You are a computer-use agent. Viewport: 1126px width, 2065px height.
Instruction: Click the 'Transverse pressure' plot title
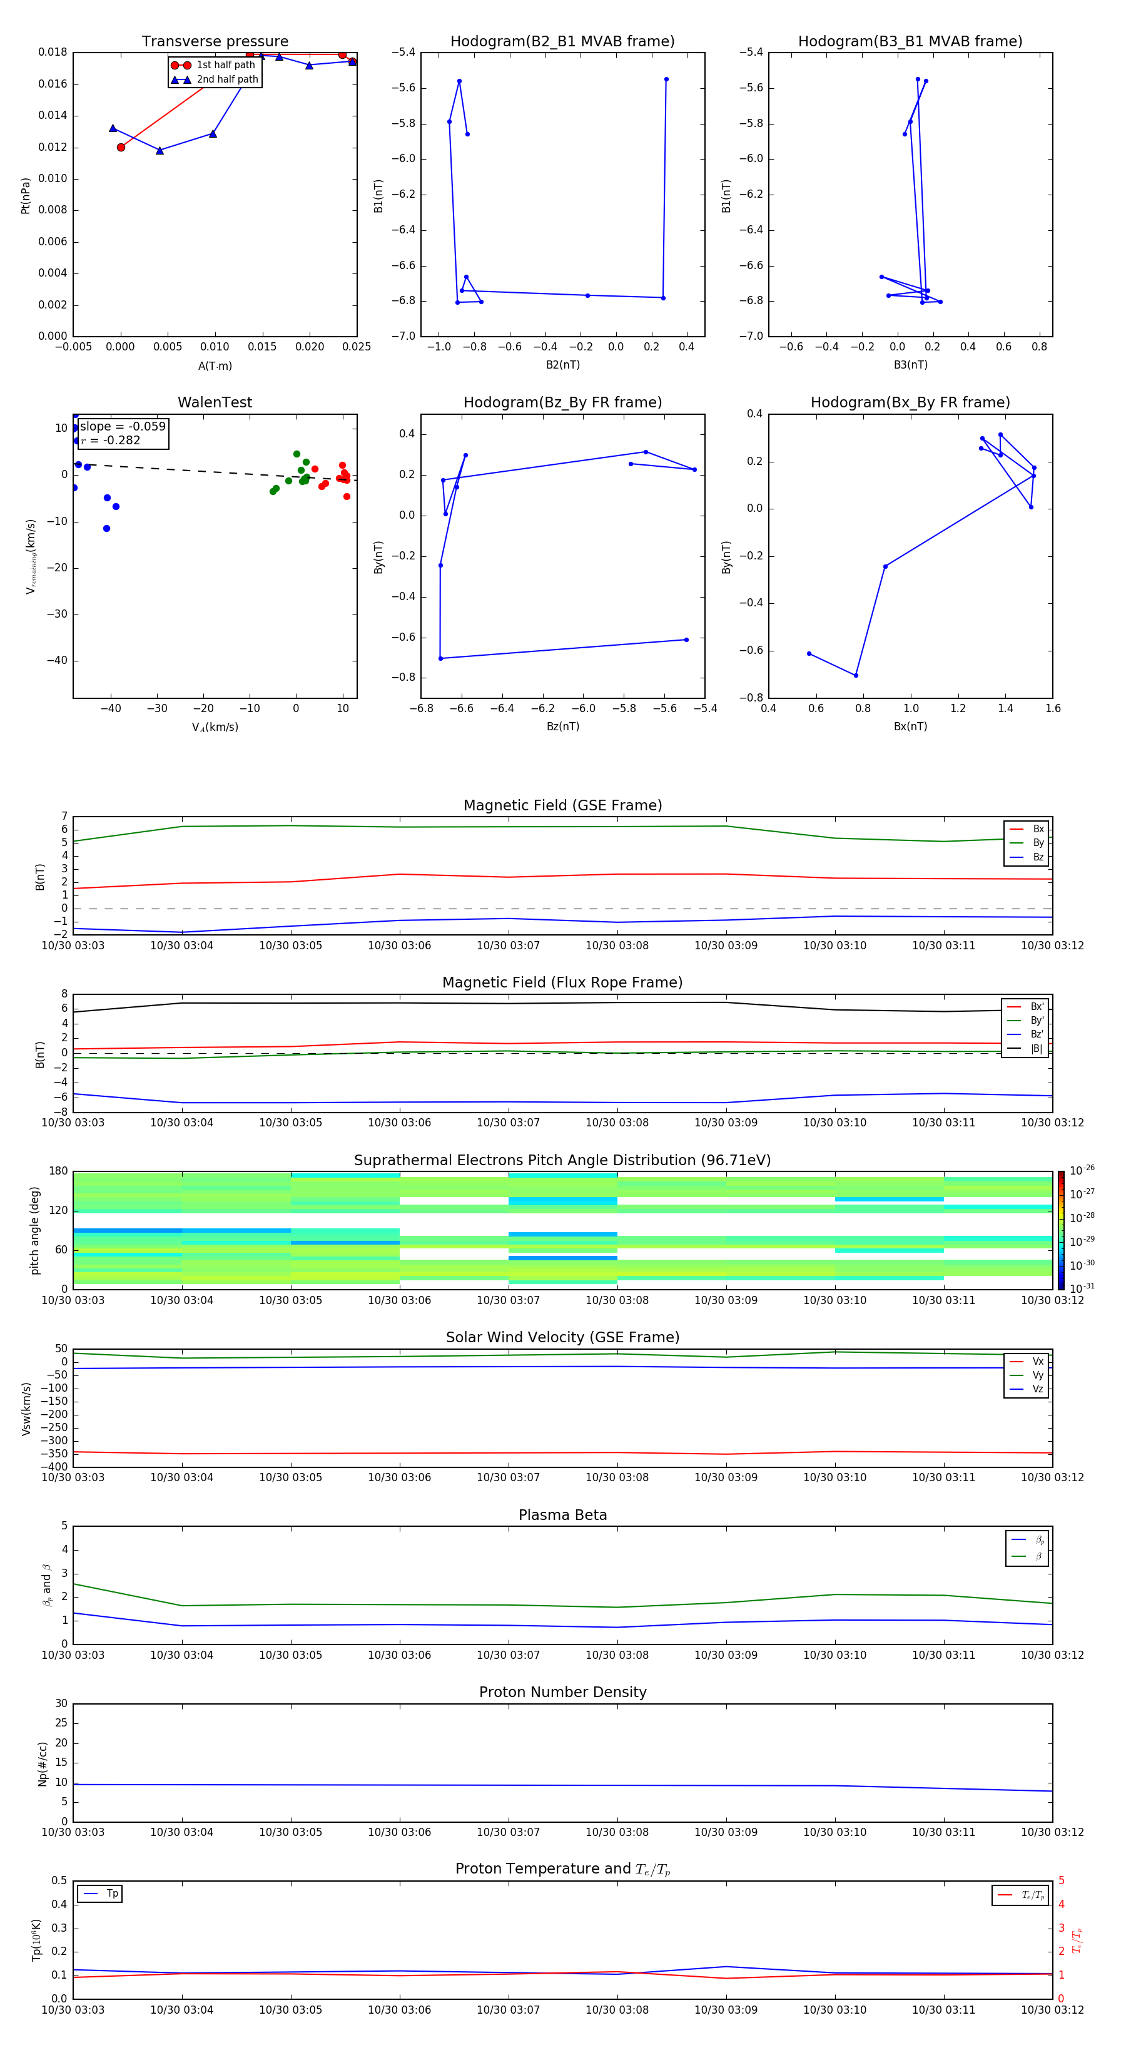click(x=215, y=42)
